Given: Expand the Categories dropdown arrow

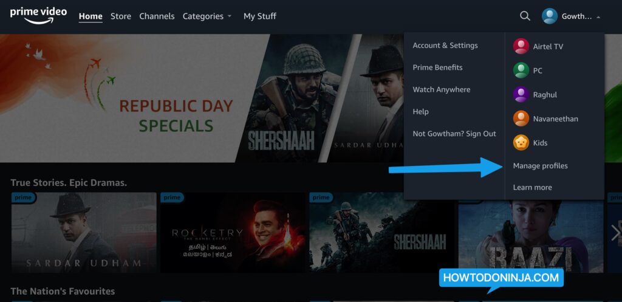Looking at the screenshot, I should coord(229,16).
